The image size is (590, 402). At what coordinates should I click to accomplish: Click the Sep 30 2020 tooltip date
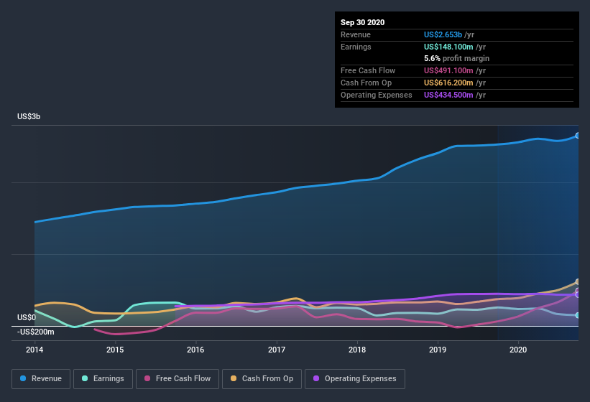point(363,22)
